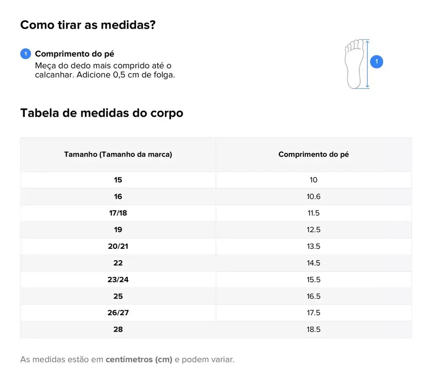The image size is (432, 384).
Task: Click the blue number 1 badge beside the step title
Action: (x=25, y=54)
